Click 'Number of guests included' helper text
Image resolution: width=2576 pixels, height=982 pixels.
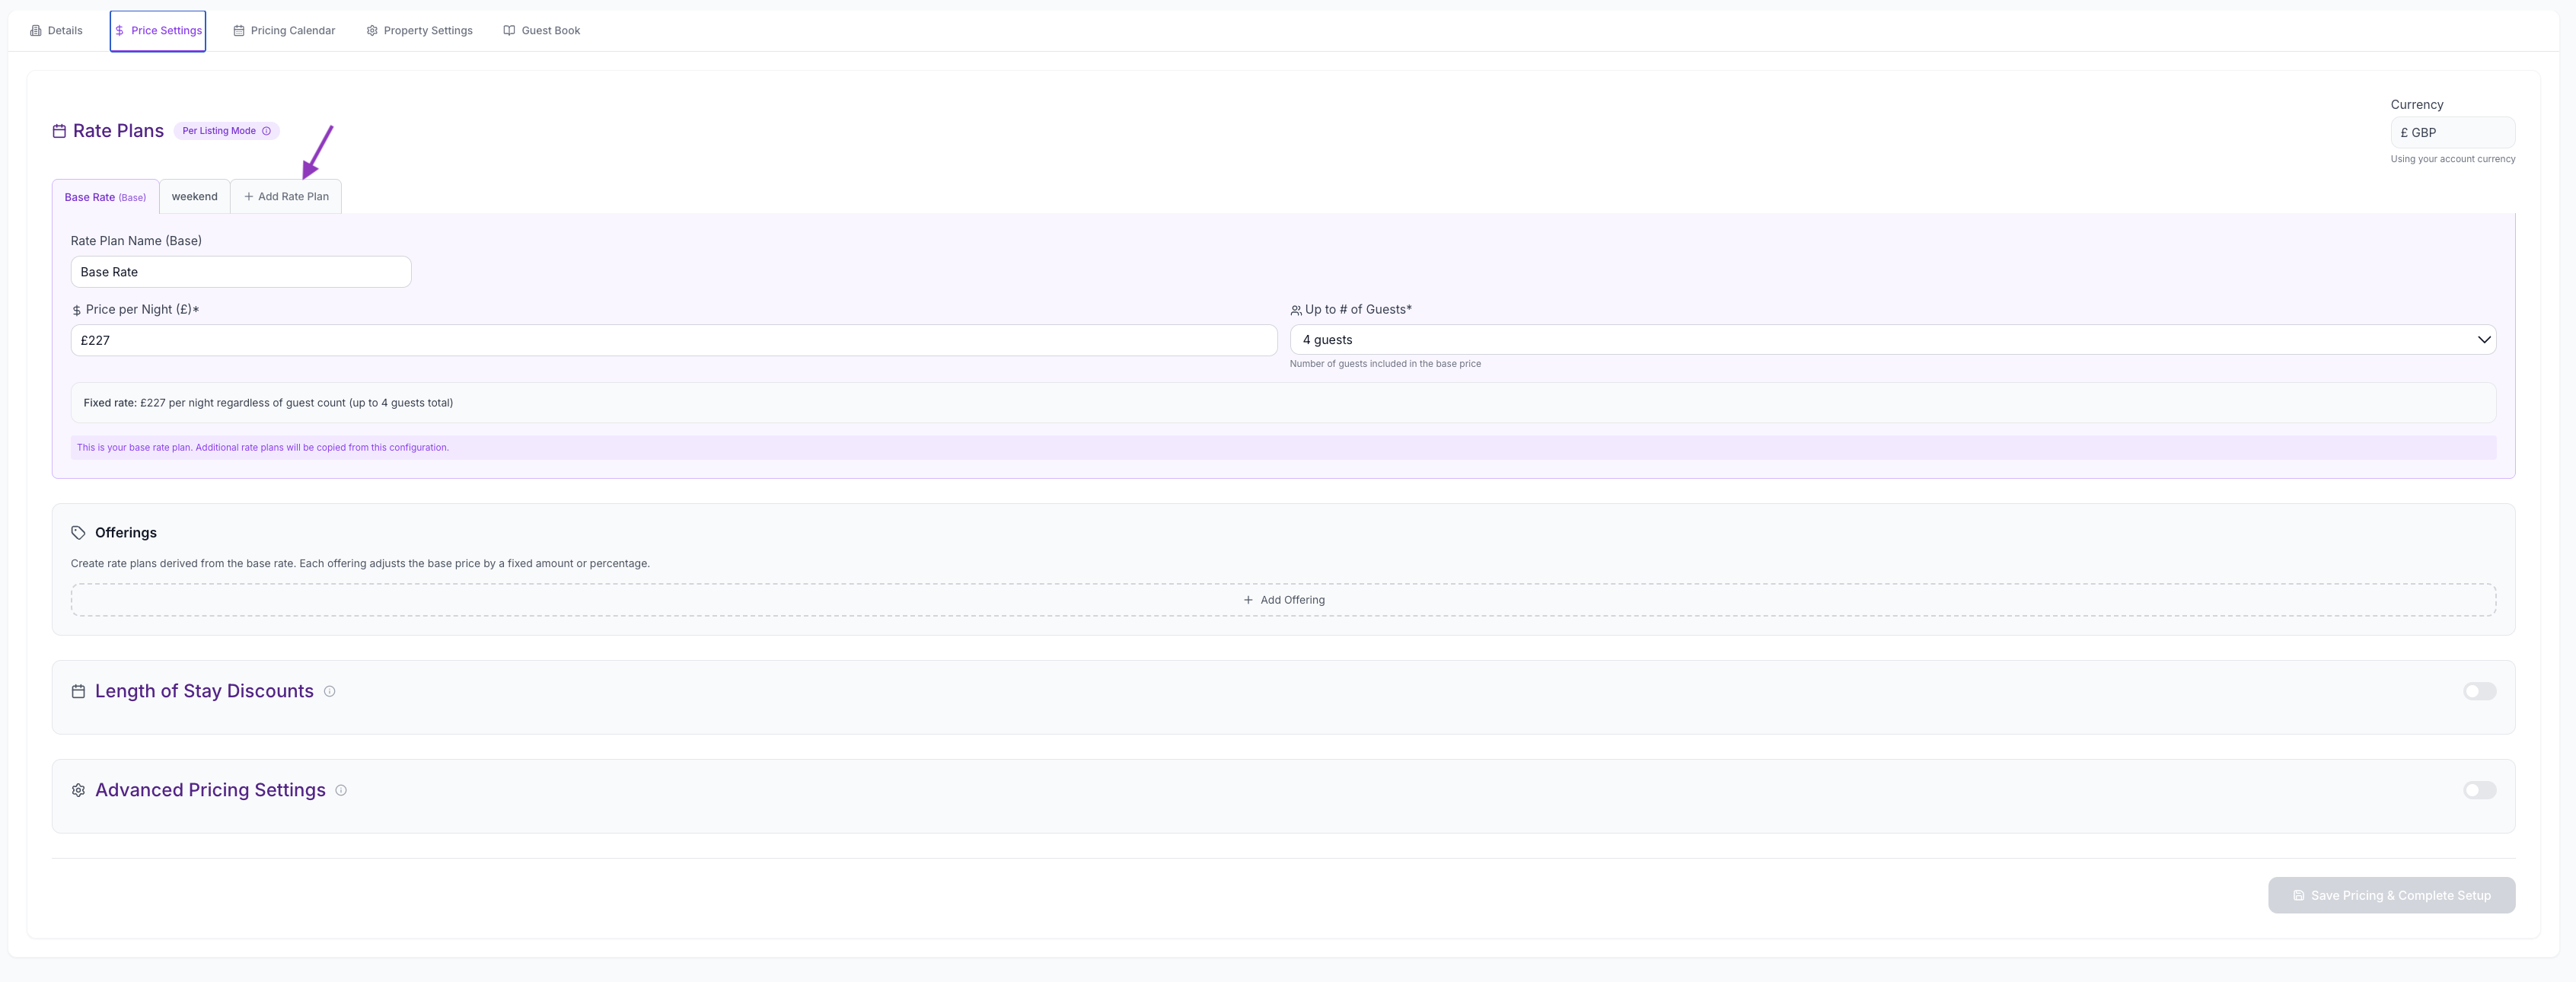point(1385,364)
